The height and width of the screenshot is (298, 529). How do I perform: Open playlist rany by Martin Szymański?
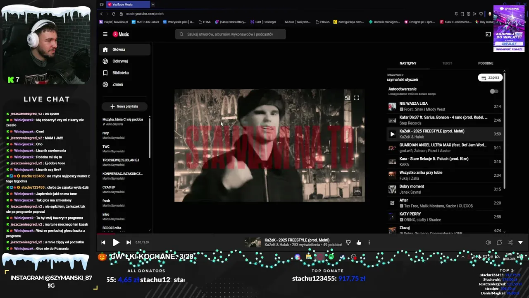click(x=124, y=135)
